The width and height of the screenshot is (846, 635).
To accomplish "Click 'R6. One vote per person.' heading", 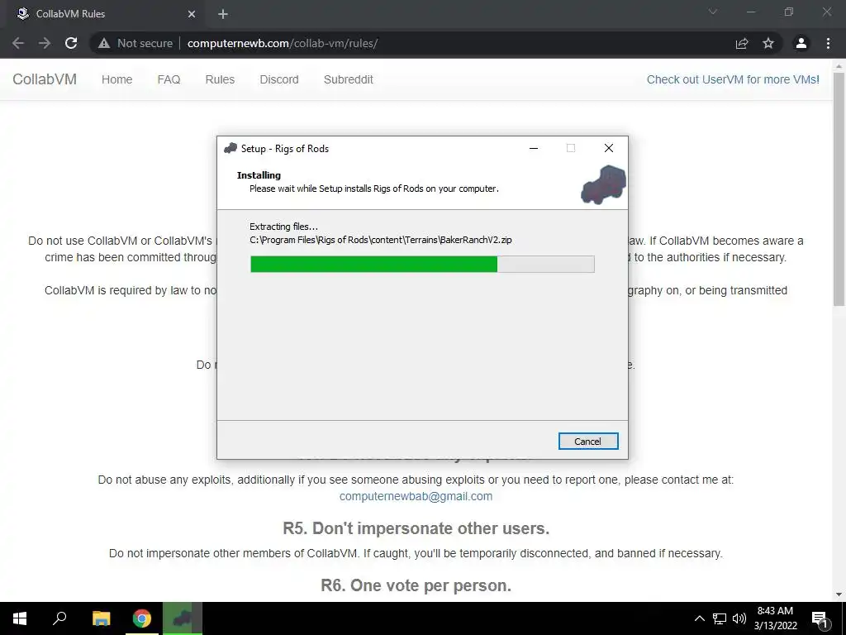I will 416,585.
